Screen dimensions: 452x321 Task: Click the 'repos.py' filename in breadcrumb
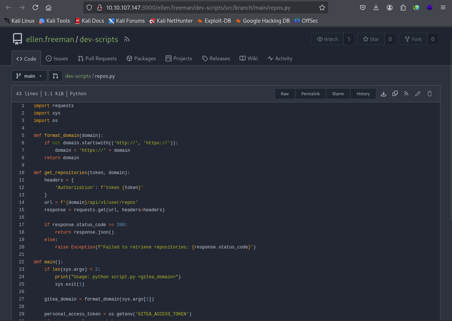click(x=105, y=76)
